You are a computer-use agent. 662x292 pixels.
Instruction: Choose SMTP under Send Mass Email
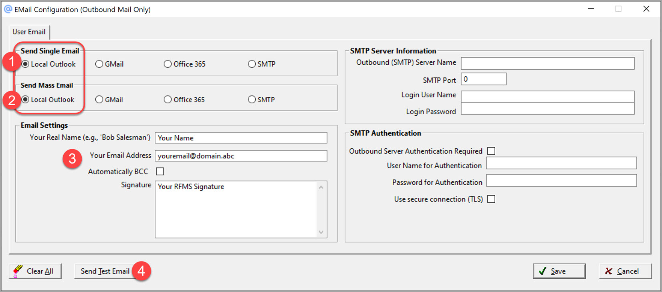(252, 100)
